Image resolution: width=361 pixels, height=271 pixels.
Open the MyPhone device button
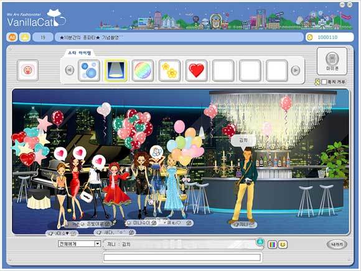(332, 61)
